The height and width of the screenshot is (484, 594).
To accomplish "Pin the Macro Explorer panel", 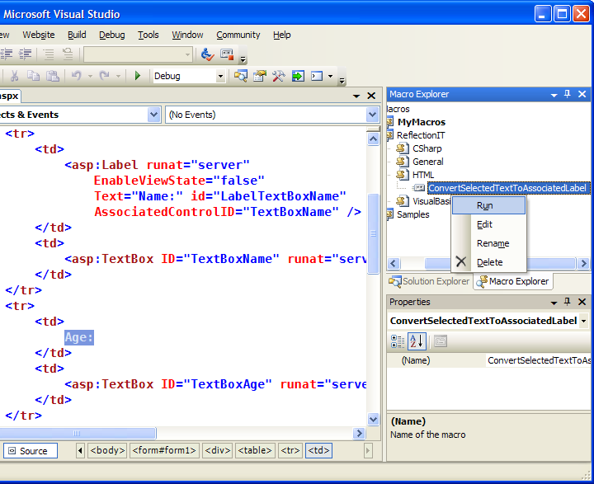I will tap(567, 94).
